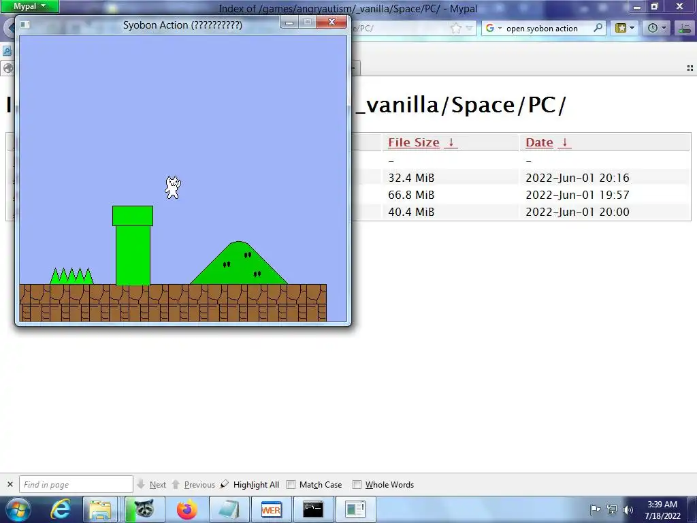Image resolution: width=697 pixels, height=523 pixels.
Task: Launch Internet Explorer from taskbar
Action: click(61, 509)
